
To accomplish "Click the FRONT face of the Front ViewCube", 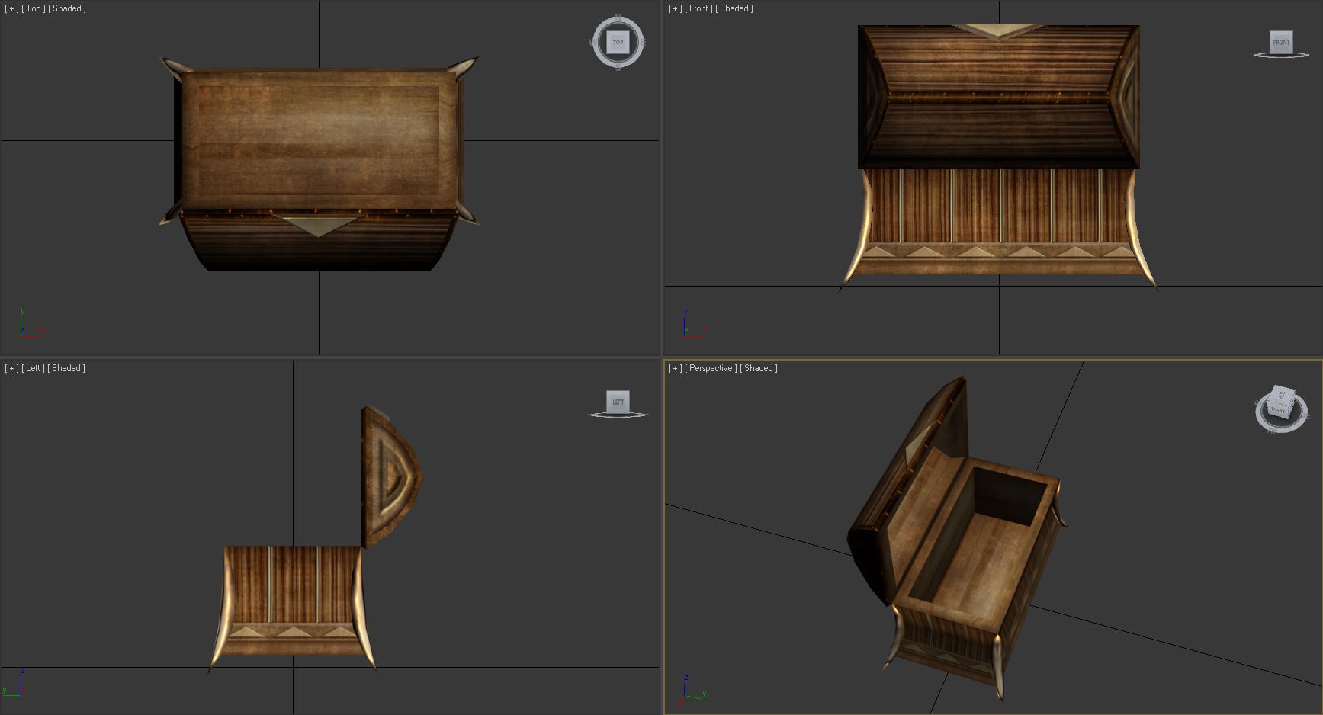I will (x=1281, y=42).
